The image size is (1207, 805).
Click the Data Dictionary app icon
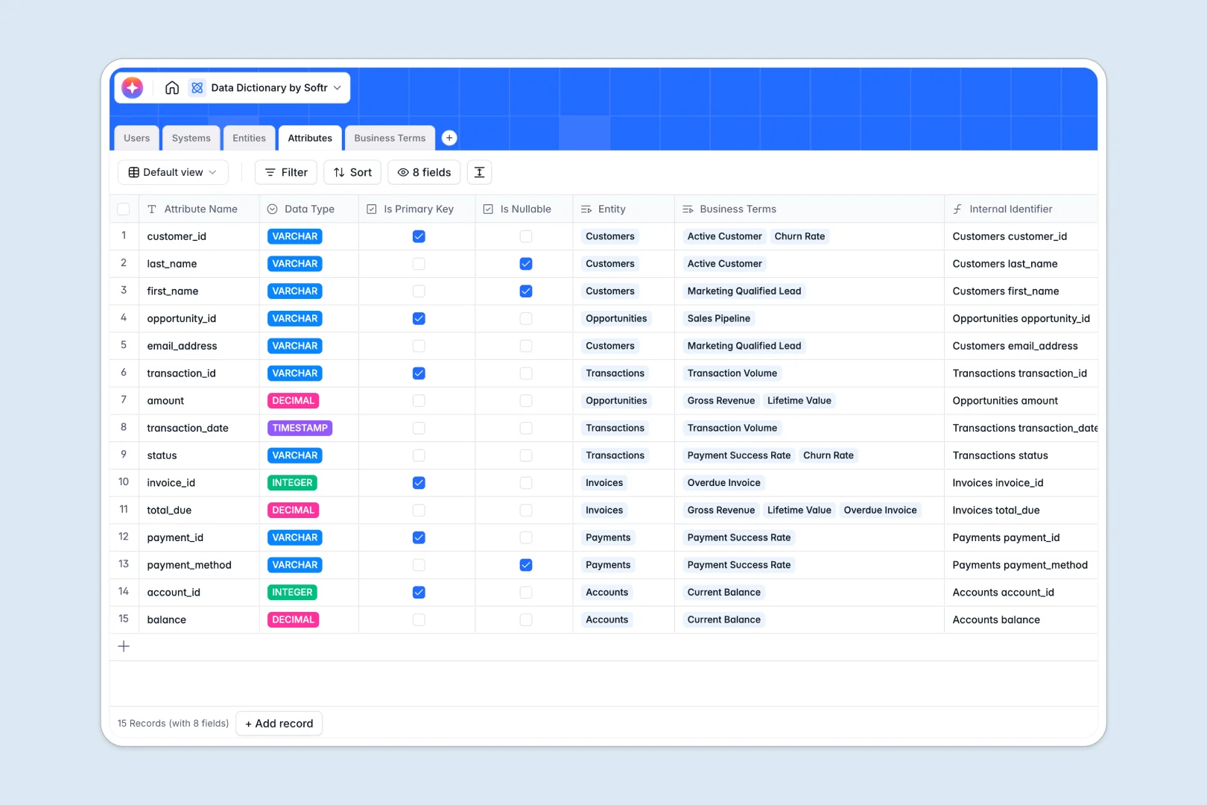click(x=197, y=88)
